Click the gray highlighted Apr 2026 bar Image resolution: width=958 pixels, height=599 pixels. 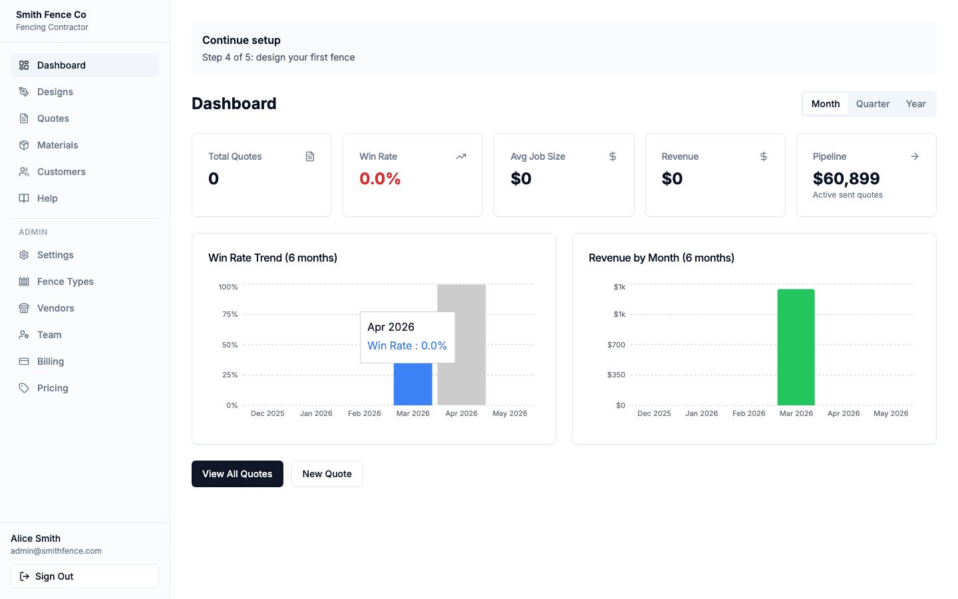click(x=462, y=345)
